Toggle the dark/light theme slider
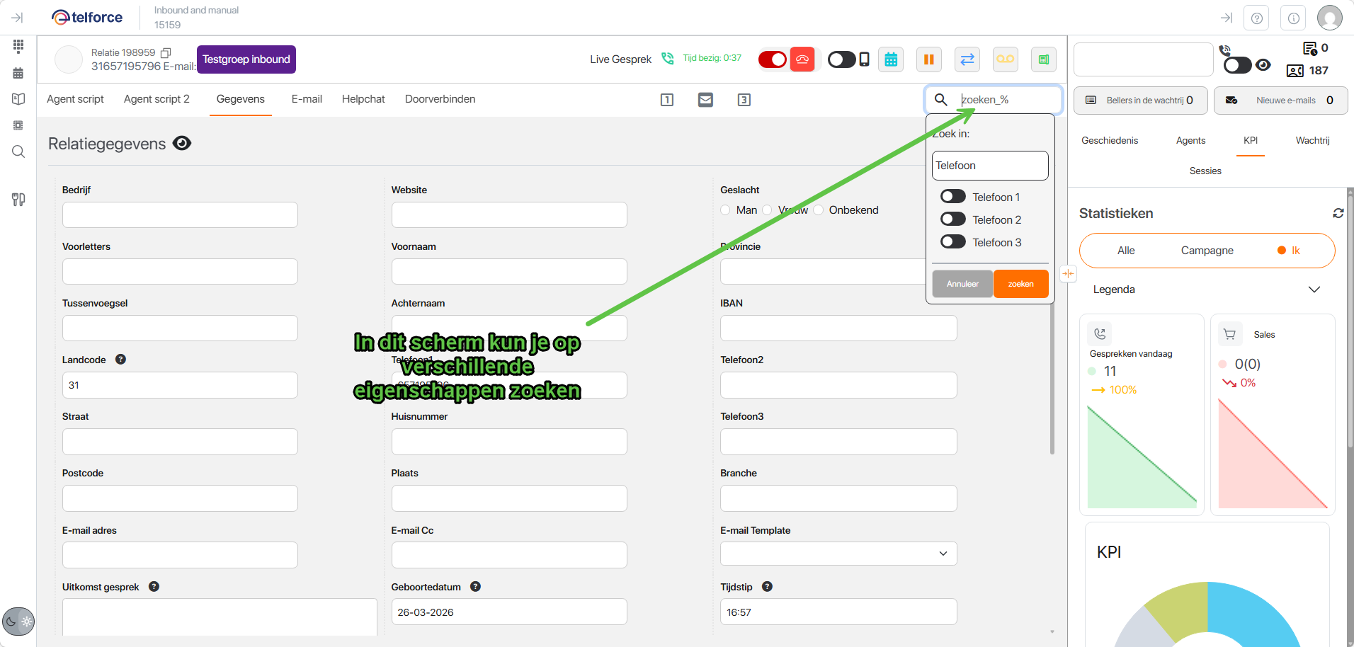1354x647 pixels. (18, 622)
